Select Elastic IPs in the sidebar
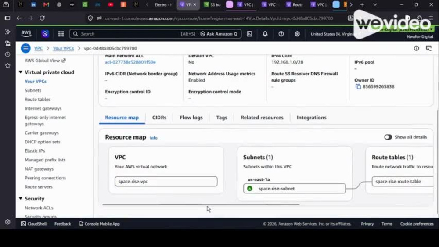Image resolution: width=439 pixels, height=247 pixels. [35, 151]
